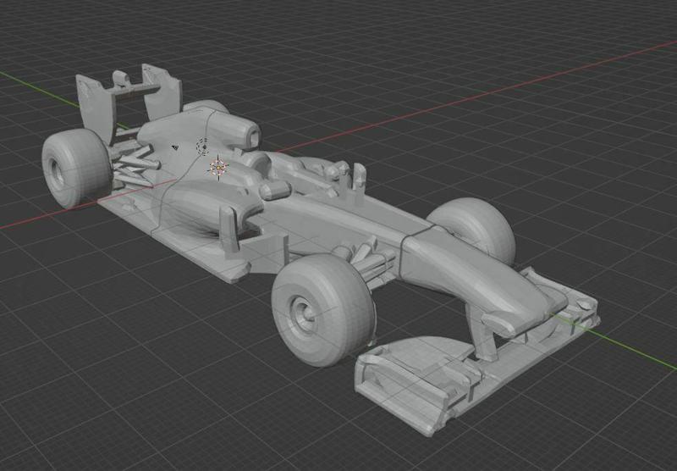Select the nearest front wheel tire
The height and width of the screenshot is (471, 677).
point(323,309)
